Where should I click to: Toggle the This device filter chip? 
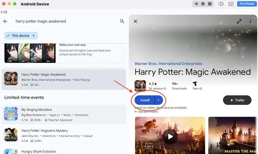pyautogui.click(x=21, y=36)
